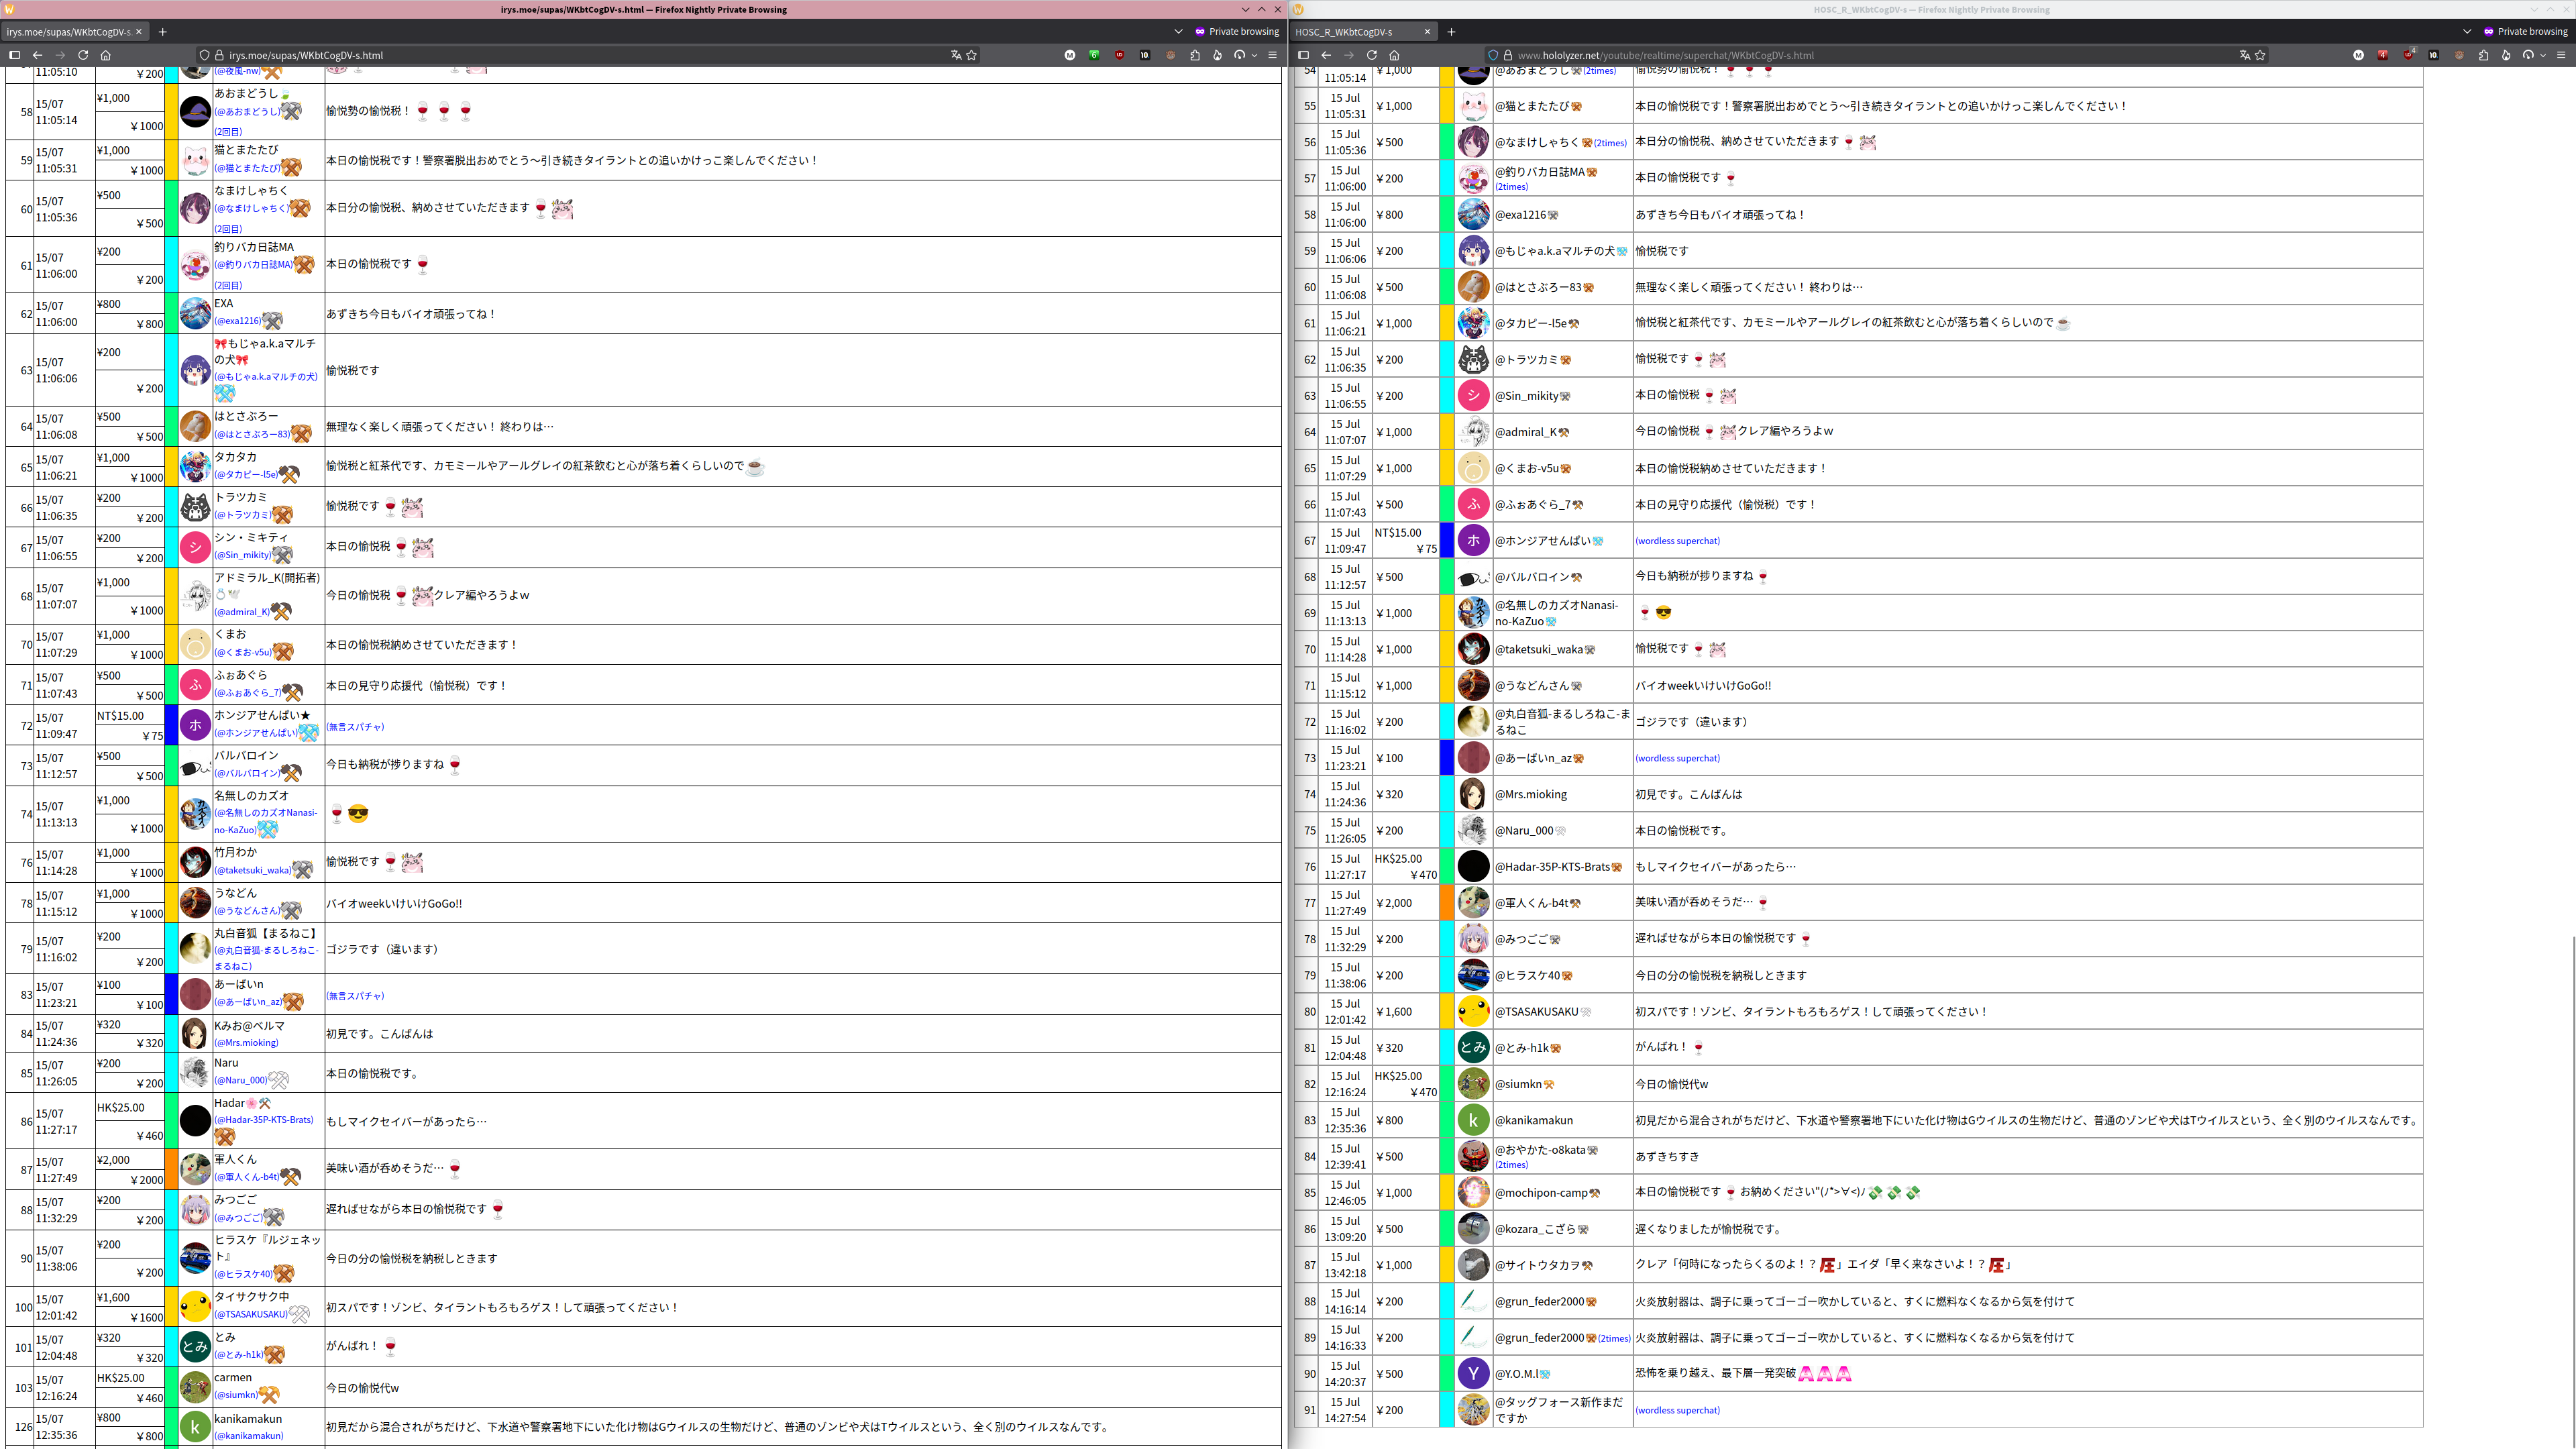This screenshot has width=2576, height=1449.
Task: Bookmark irys.moe page with star icon
Action: pyautogui.click(x=971, y=55)
